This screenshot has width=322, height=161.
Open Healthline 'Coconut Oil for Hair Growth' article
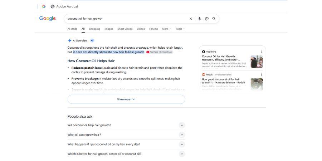pyautogui.click(x=221, y=58)
